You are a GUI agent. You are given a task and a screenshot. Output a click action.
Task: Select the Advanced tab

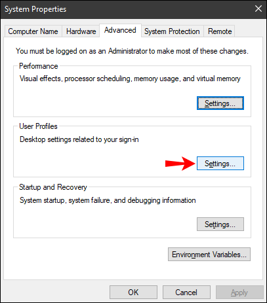(120, 30)
